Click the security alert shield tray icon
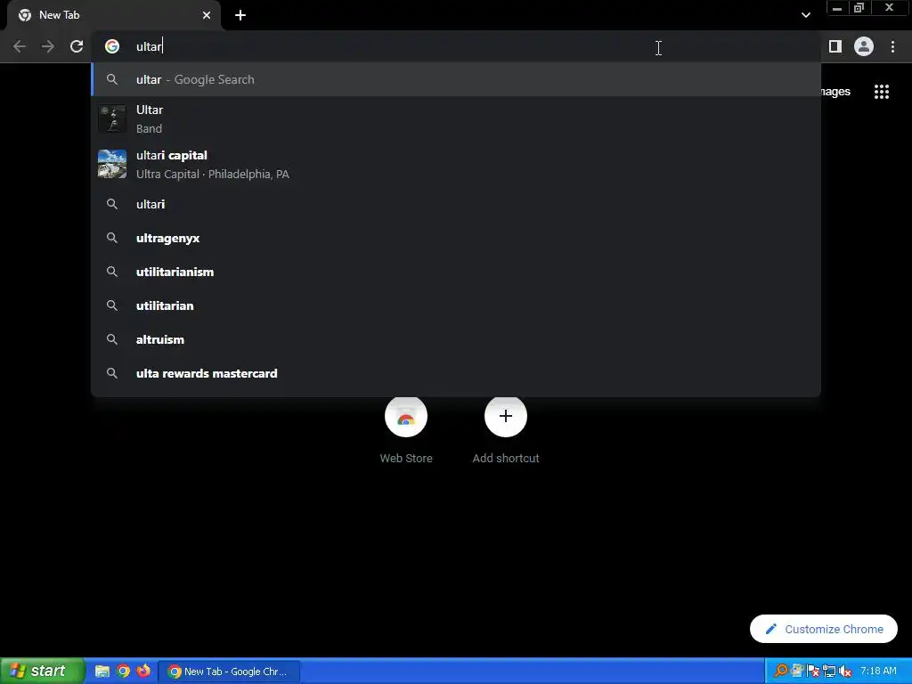 click(813, 671)
